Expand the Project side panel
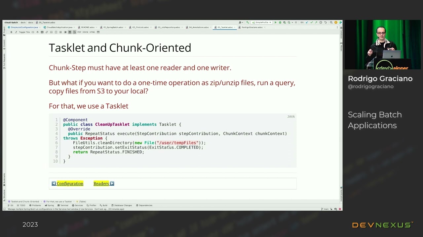 pyautogui.click(x=4, y=31)
